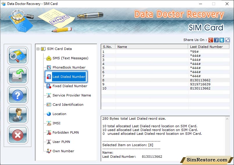Click the PhoneBook Number icon
The width and height of the screenshot is (234, 165).
tap(49, 67)
